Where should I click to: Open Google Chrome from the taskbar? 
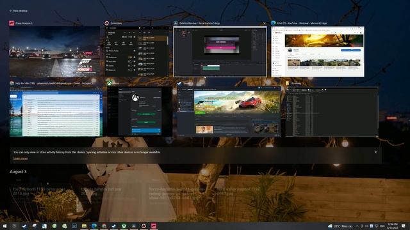(x=104, y=226)
